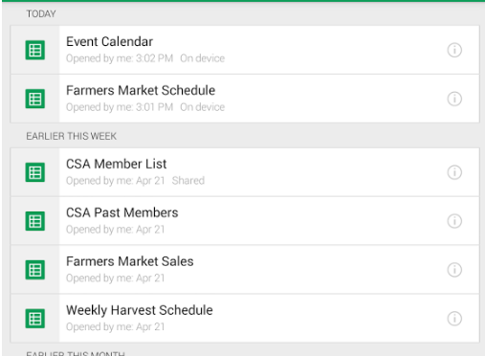This screenshot has height=356, width=485.
Task: Click the Weekly Harvest Schedule sheet icon
Action: pos(35,319)
